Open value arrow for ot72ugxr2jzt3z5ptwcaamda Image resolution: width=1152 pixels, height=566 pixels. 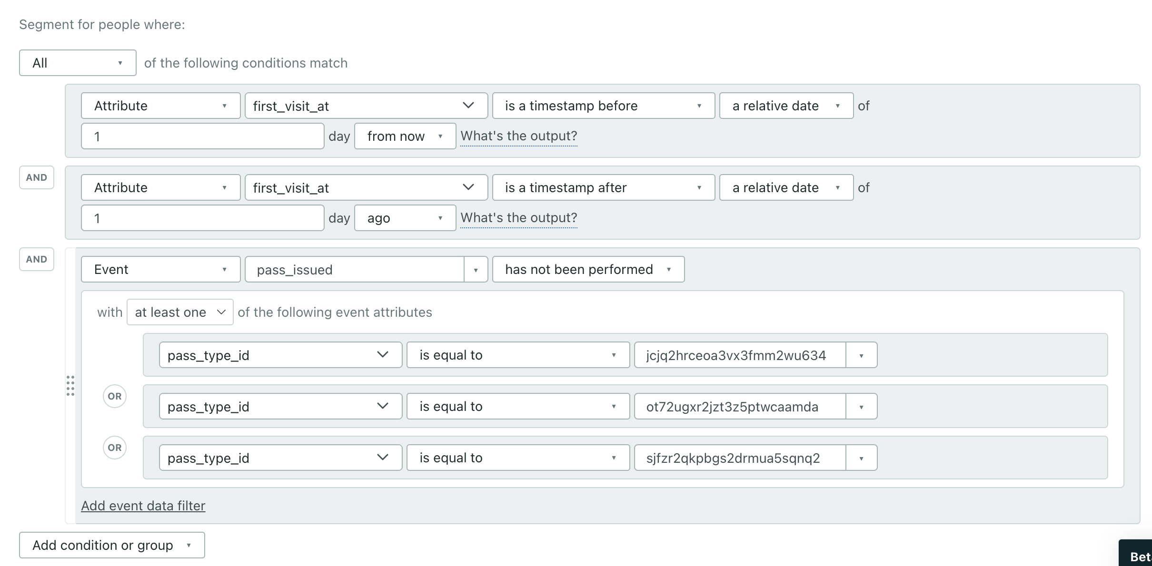click(861, 407)
